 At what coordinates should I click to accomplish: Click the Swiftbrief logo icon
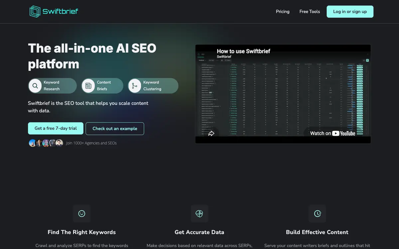[x=35, y=12]
